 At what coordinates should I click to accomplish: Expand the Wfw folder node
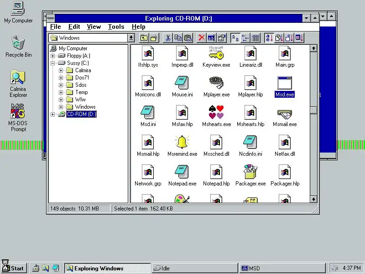(x=61, y=100)
